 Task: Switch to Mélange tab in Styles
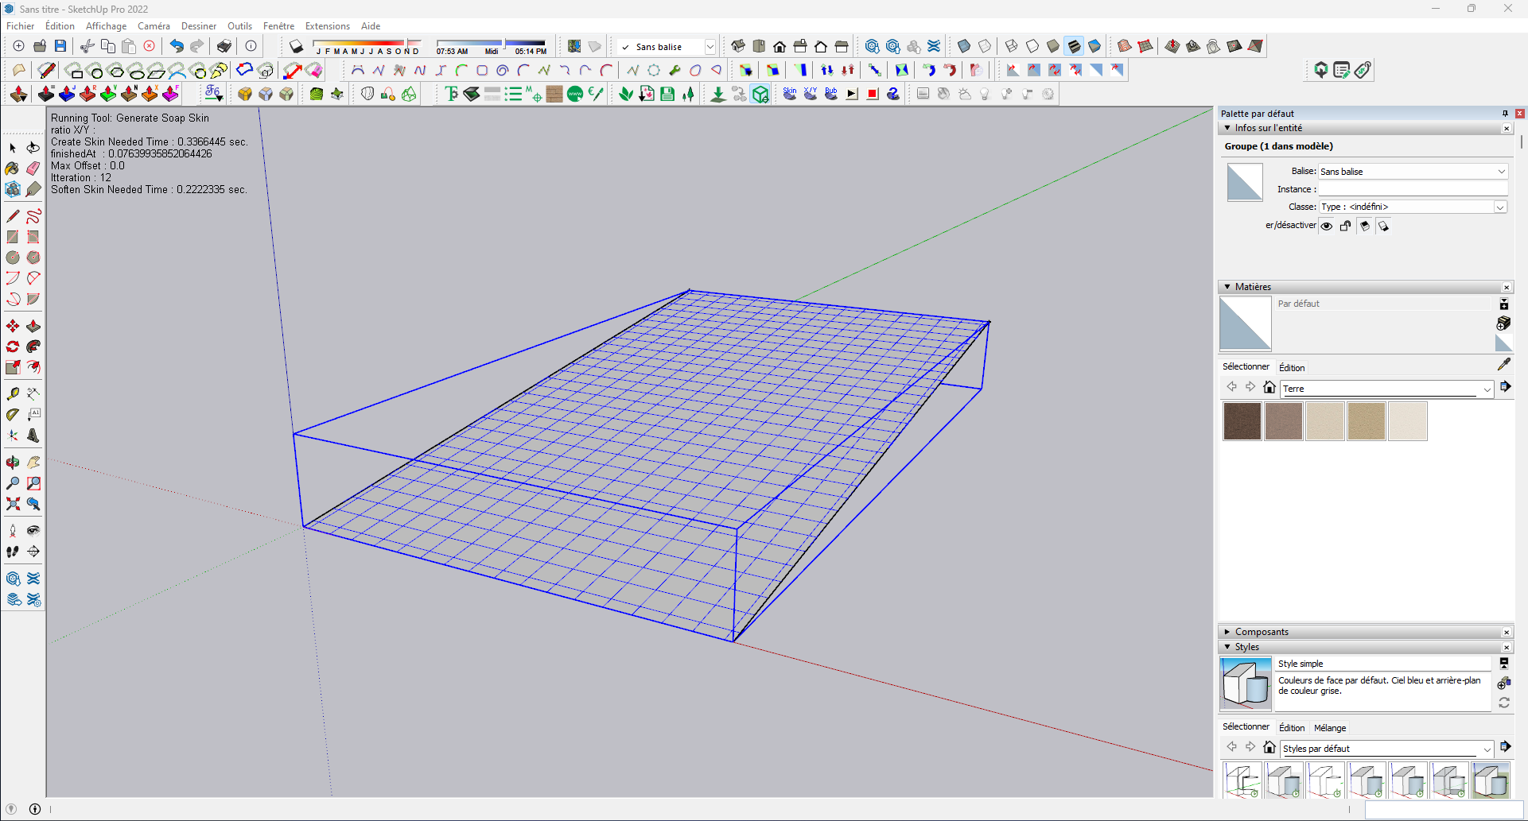(1330, 728)
